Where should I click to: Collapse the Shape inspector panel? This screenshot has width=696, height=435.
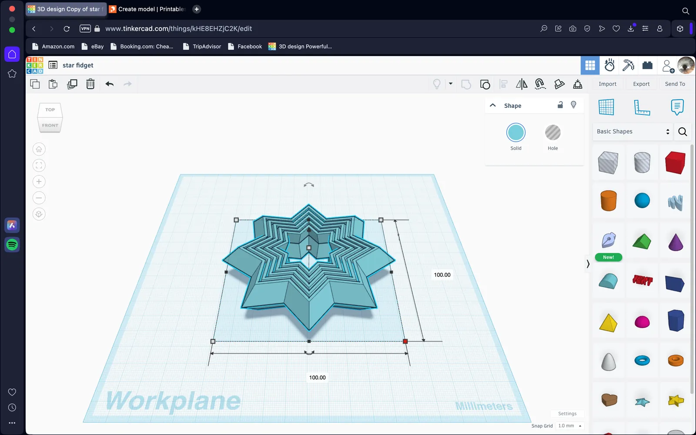point(493,105)
